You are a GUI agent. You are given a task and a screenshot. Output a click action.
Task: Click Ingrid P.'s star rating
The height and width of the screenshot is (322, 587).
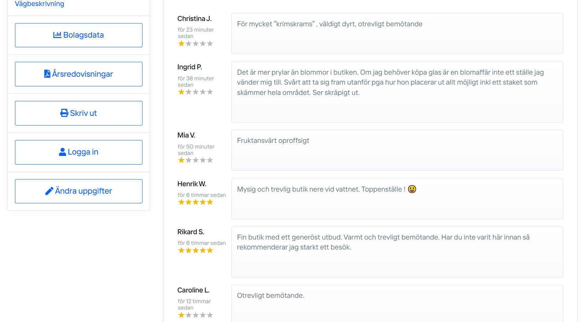[x=195, y=92]
